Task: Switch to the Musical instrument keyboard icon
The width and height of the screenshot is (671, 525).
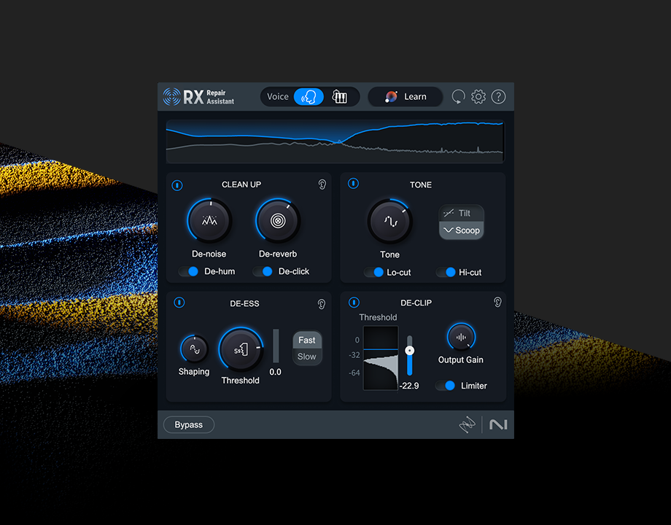Action: pyautogui.click(x=340, y=97)
